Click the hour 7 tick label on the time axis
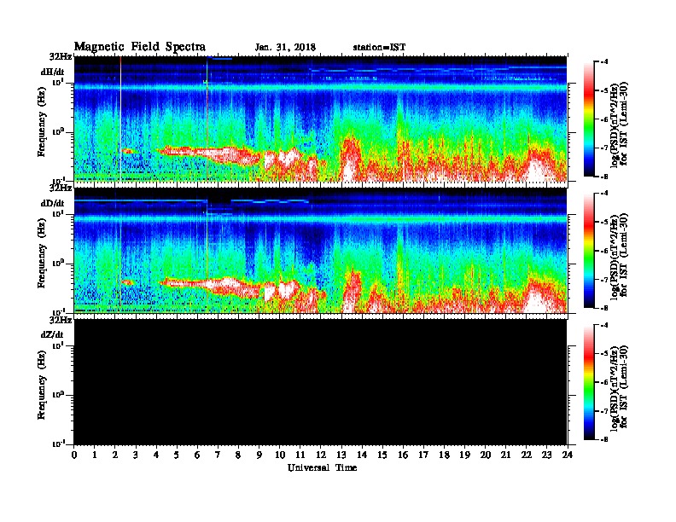 pos(219,455)
